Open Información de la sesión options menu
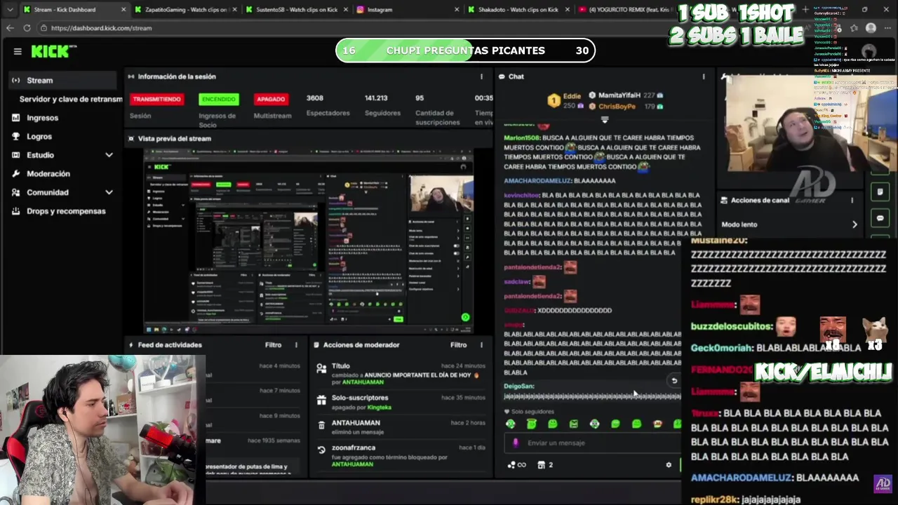Screen dimensions: 898x505 point(481,76)
